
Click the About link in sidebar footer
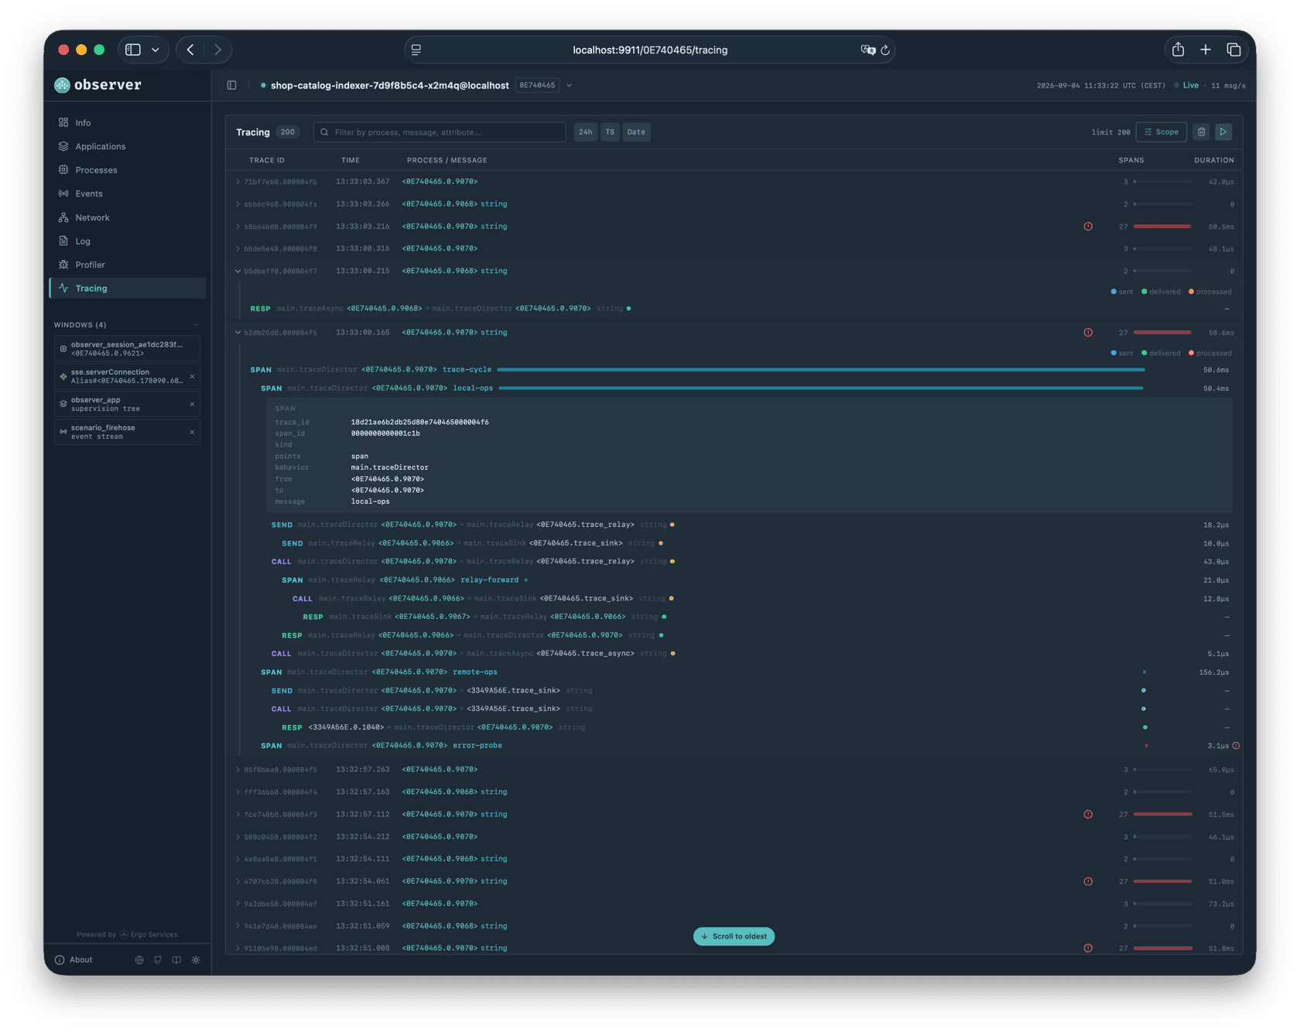click(80, 960)
